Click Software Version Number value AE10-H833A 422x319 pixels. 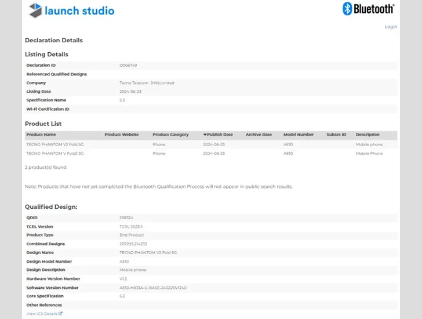(x=153, y=288)
